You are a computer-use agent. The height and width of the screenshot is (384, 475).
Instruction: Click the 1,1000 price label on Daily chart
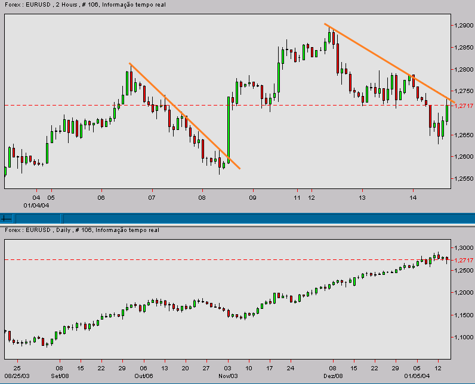(x=464, y=337)
